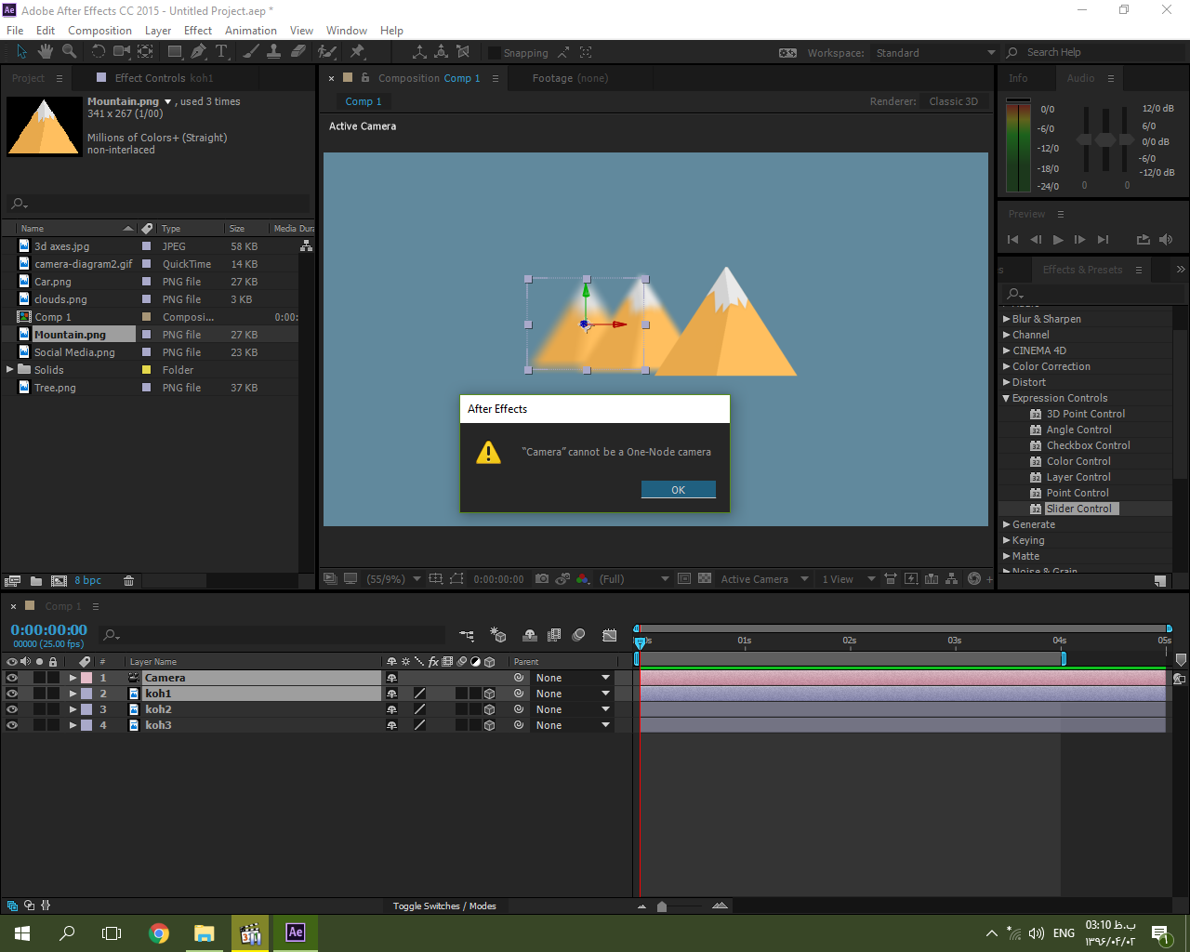Open the Layer menu

(158, 31)
